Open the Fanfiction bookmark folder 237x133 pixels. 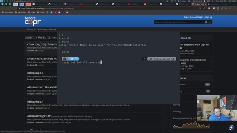tap(20, 12)
